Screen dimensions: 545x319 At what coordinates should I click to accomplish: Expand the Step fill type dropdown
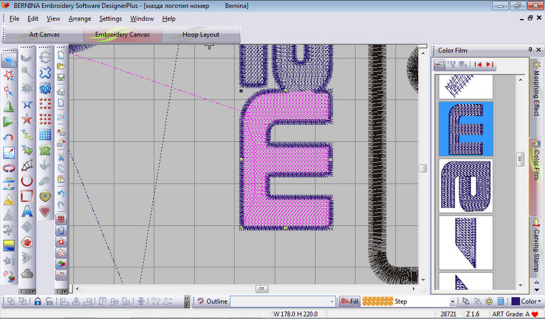tap(452, 301)
